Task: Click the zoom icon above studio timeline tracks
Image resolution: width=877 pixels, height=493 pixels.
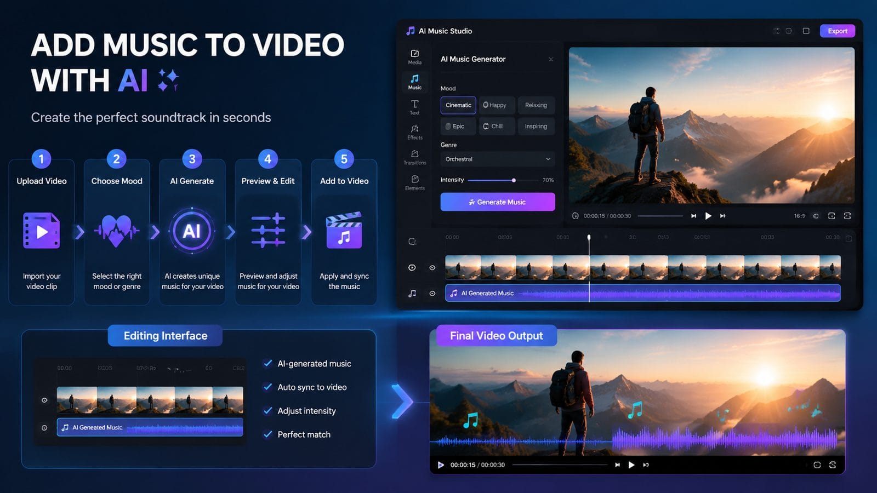Action: click(412, 242)
